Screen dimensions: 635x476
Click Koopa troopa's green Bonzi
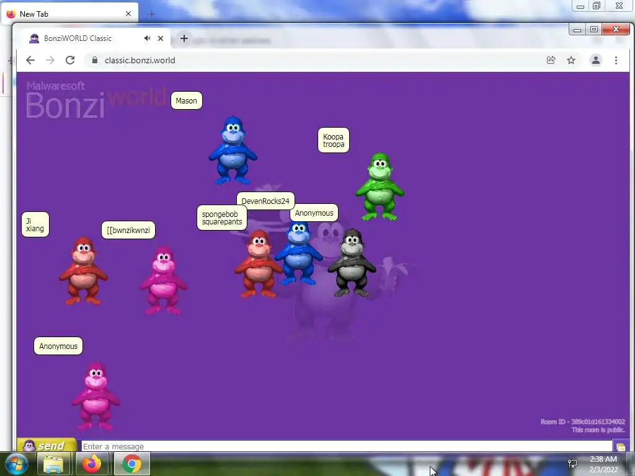380,187
